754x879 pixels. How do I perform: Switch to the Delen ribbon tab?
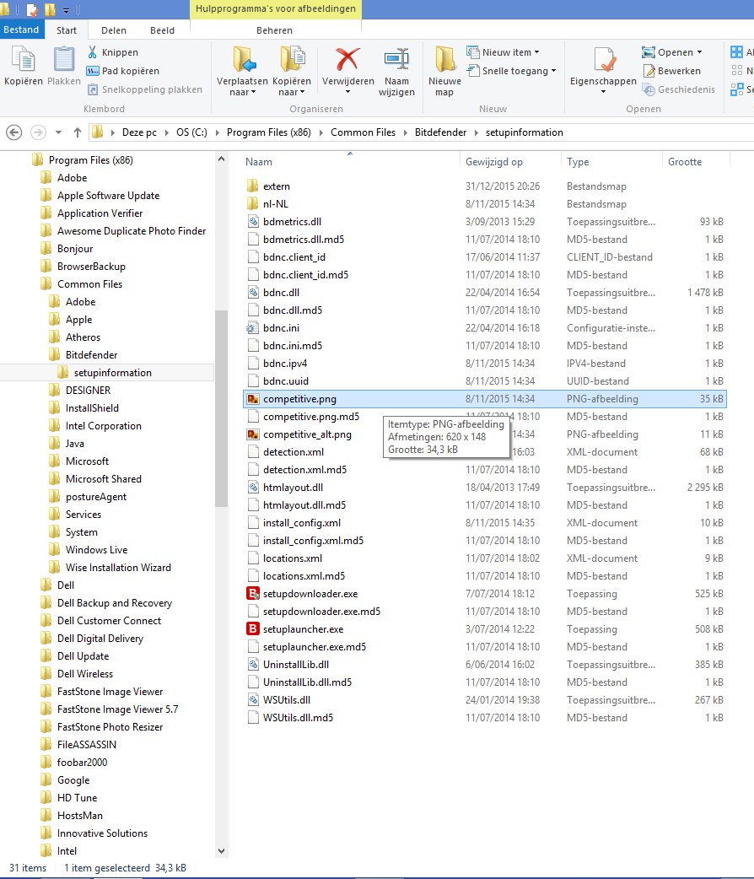click(114, 30)
